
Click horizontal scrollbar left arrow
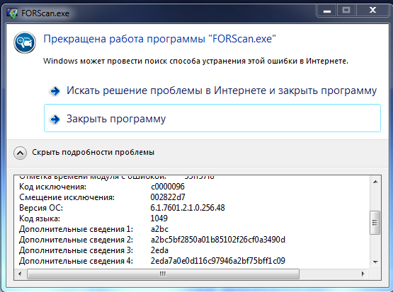(x=20, y=274)
